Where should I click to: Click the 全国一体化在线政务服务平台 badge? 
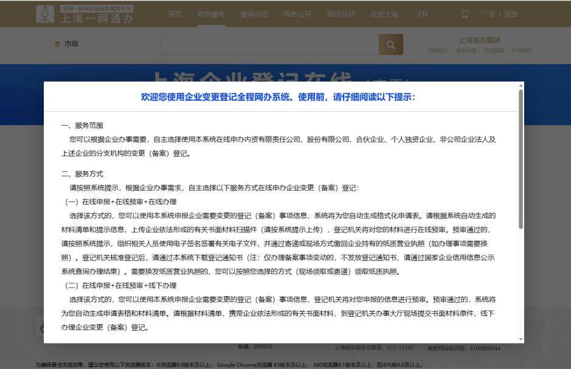(x=97, y=8)
